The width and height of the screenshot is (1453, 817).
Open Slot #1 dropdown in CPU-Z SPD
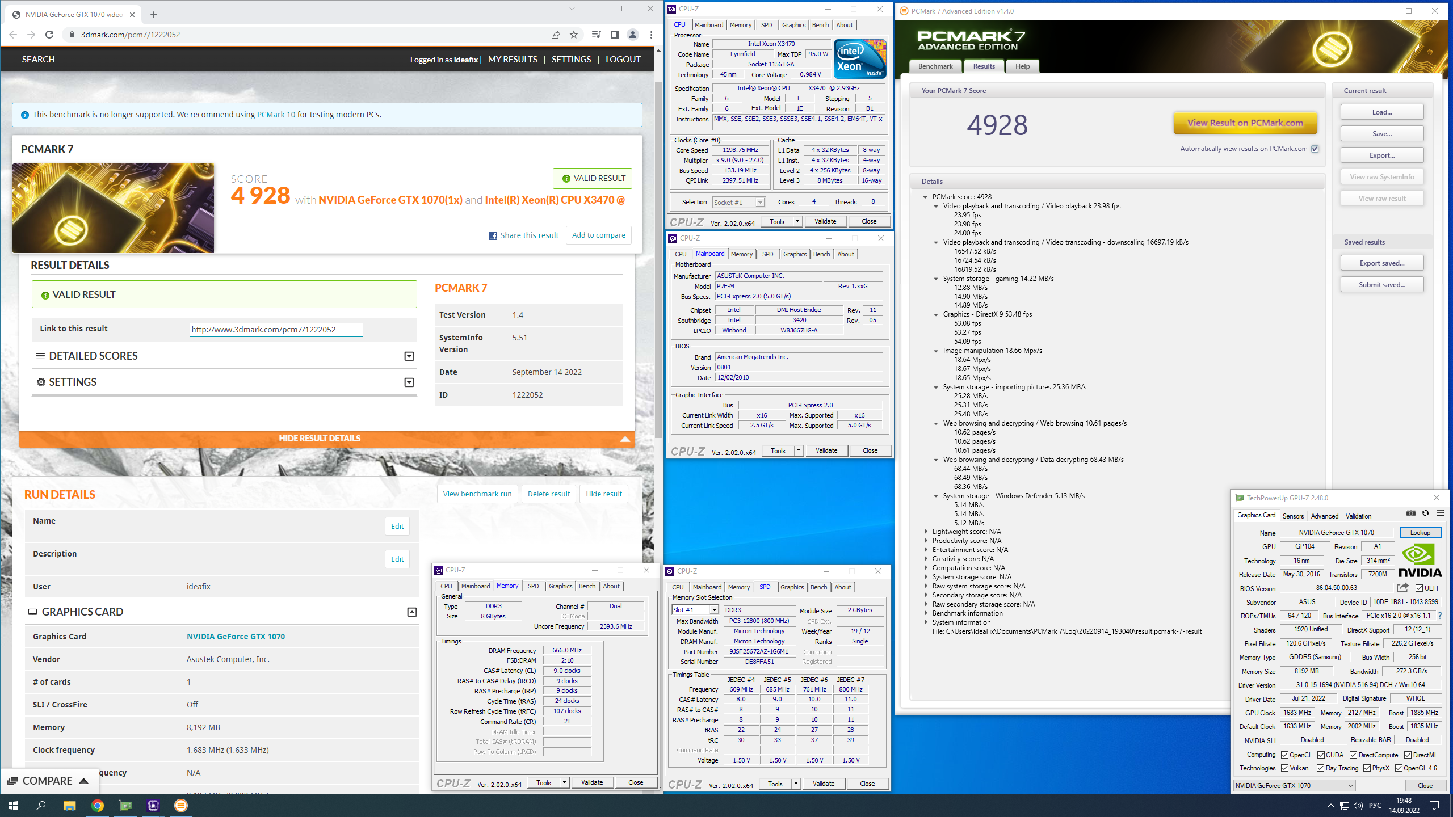coord(713,610)
